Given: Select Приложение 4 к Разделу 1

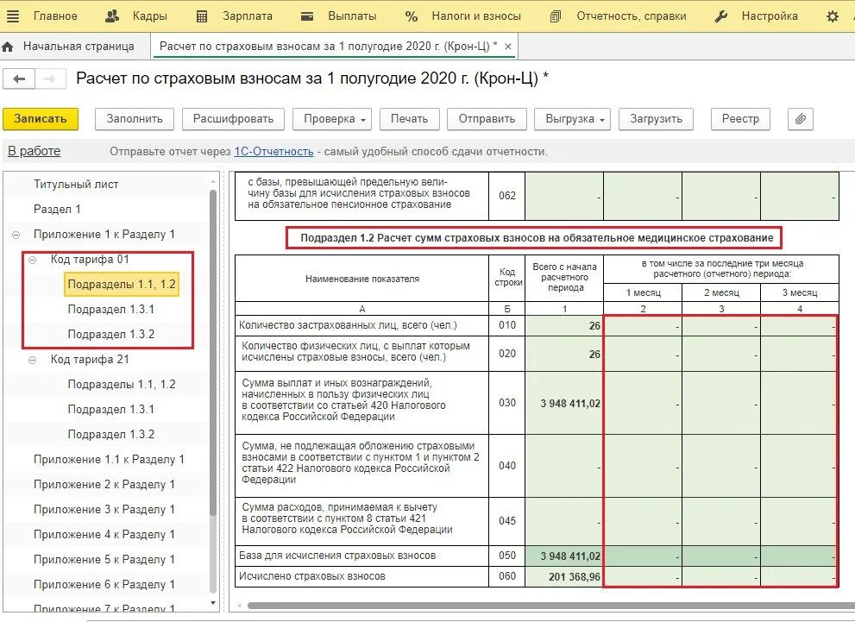Looking at the screenshot, I should [104, 535].
